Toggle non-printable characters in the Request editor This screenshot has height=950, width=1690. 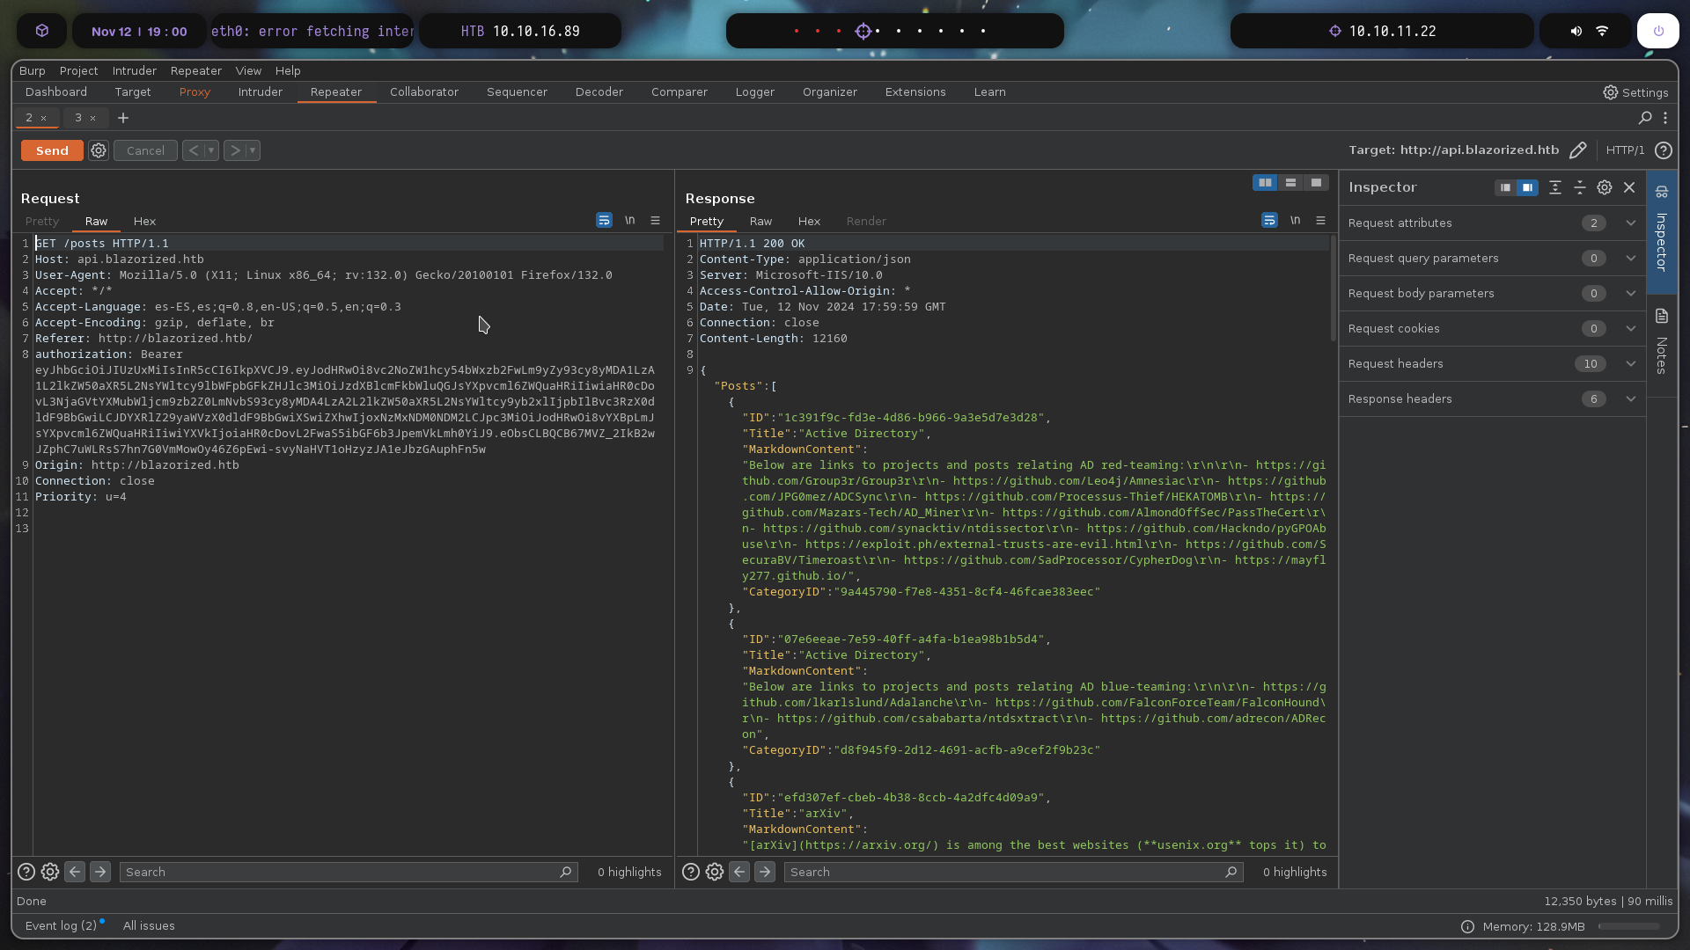pyautogui.click(x=630, y=221)
